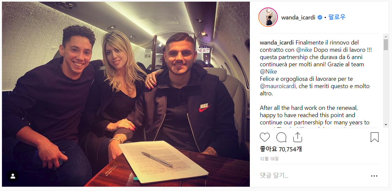
Task: Click the 댓글 달기 comment input field
Action: coord(312,176)
